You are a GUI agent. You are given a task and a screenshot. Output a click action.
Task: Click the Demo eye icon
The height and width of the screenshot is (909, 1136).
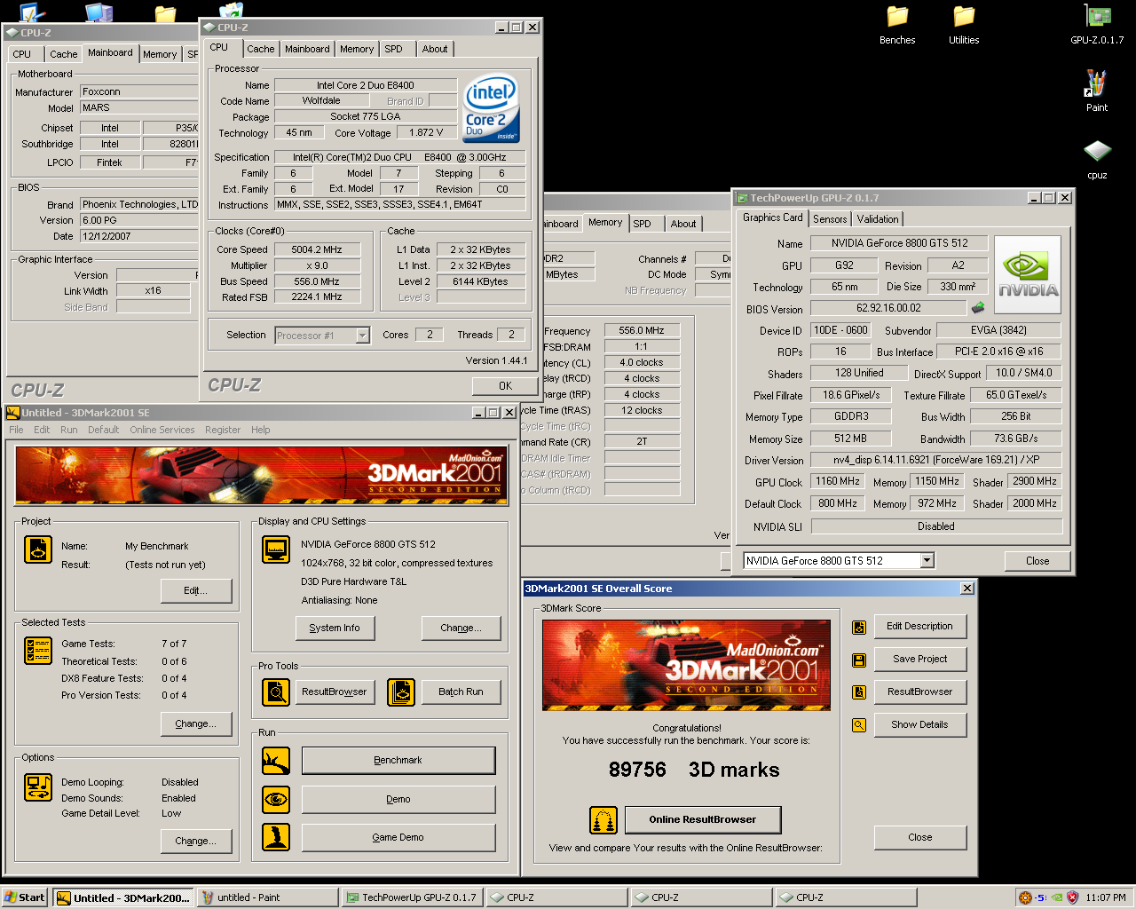point(276,800)
